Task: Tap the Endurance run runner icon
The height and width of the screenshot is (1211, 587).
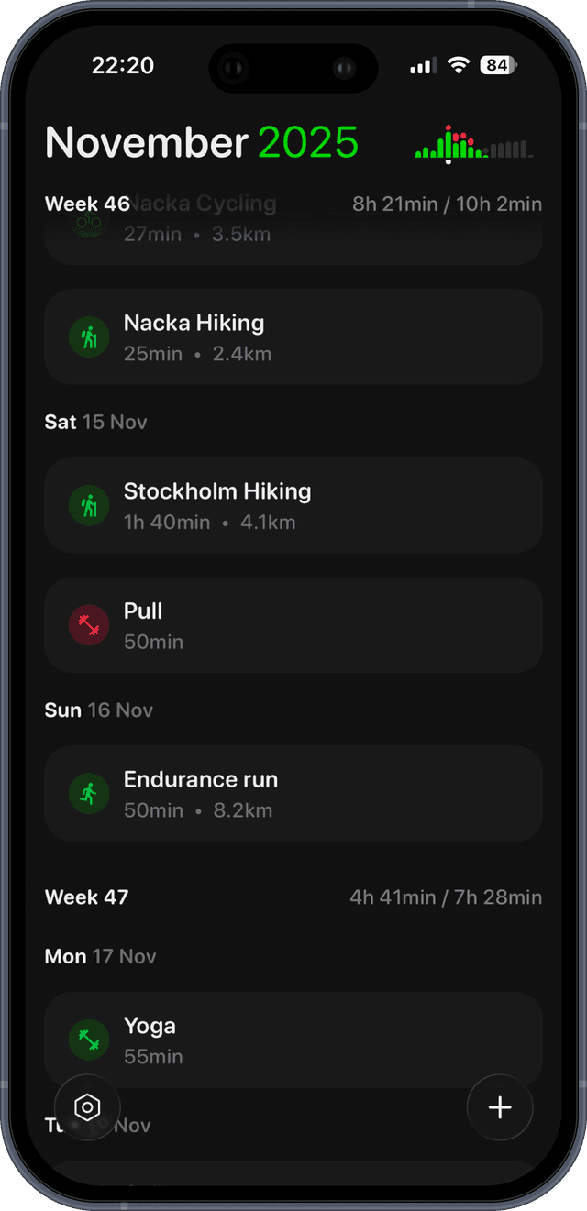Action: click(x=89, y=794)
